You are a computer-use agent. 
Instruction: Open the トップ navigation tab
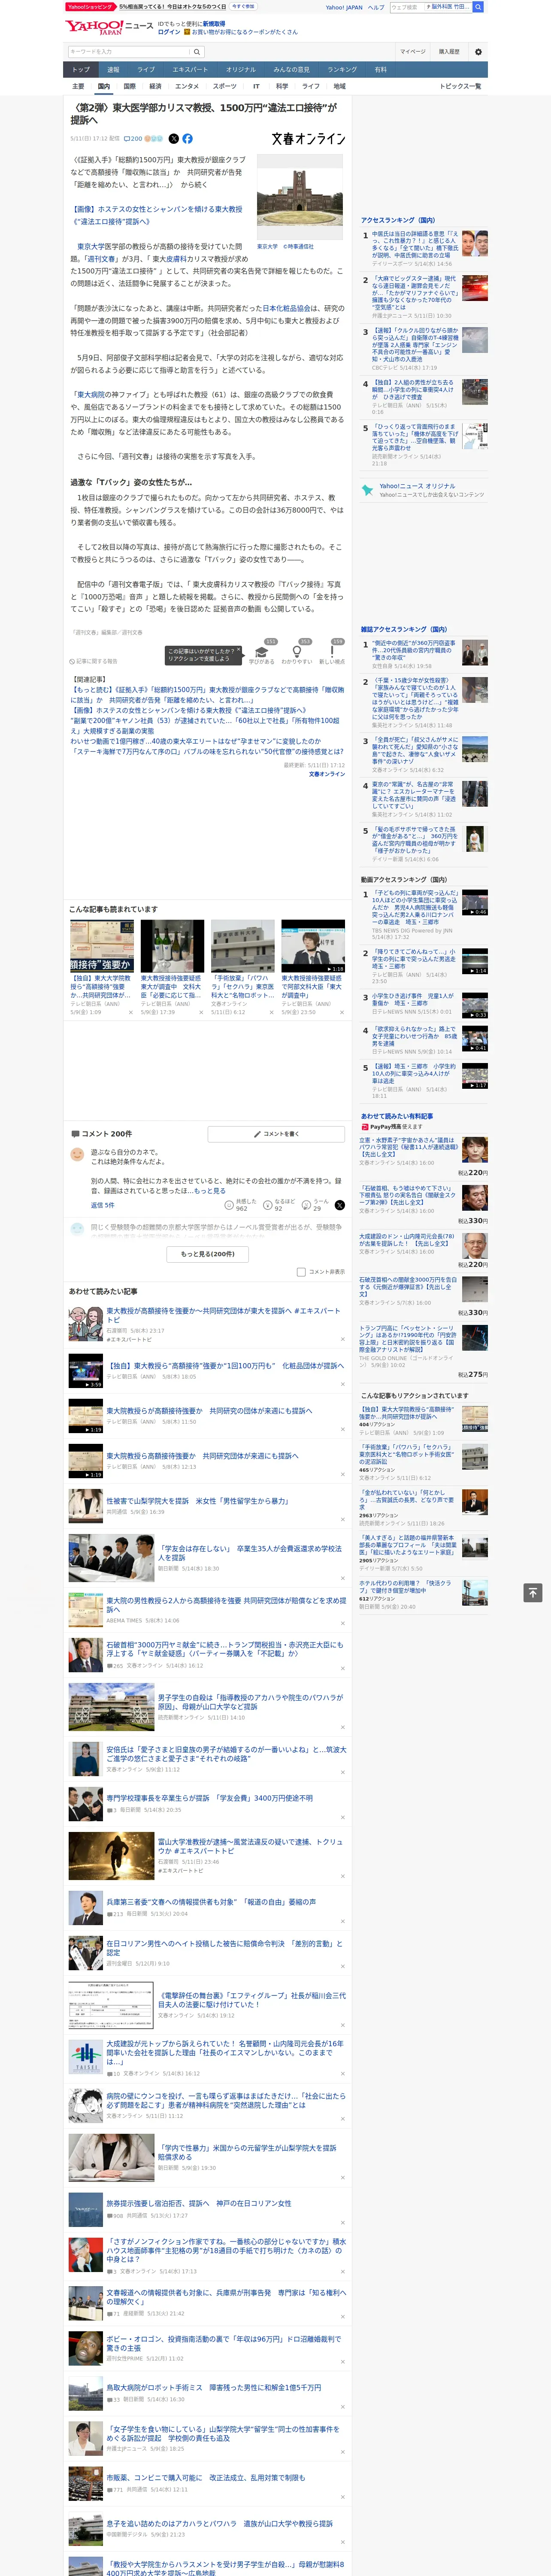coord(81,70)
